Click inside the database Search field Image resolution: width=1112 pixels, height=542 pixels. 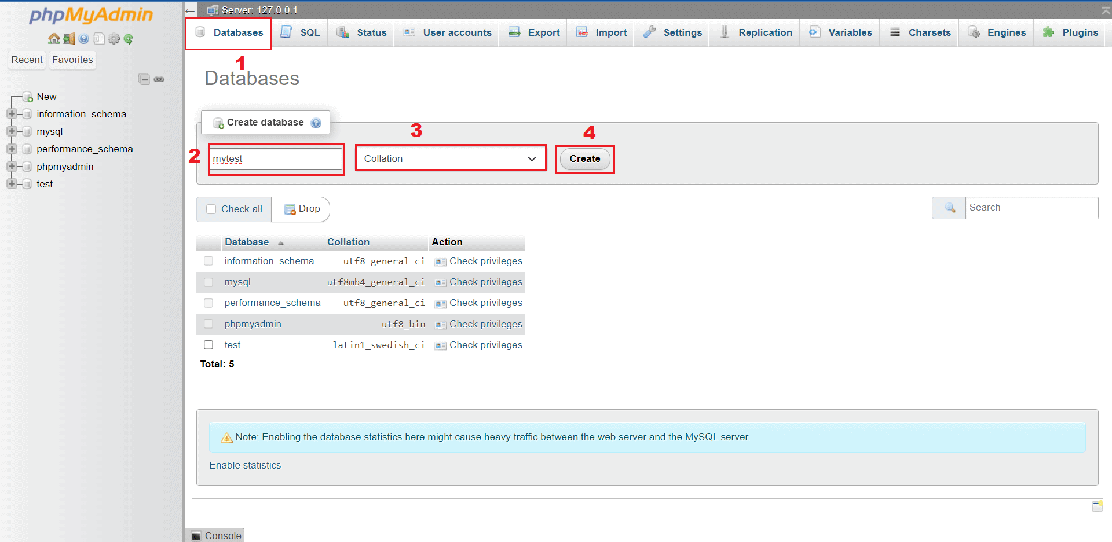click(1031, 207)
